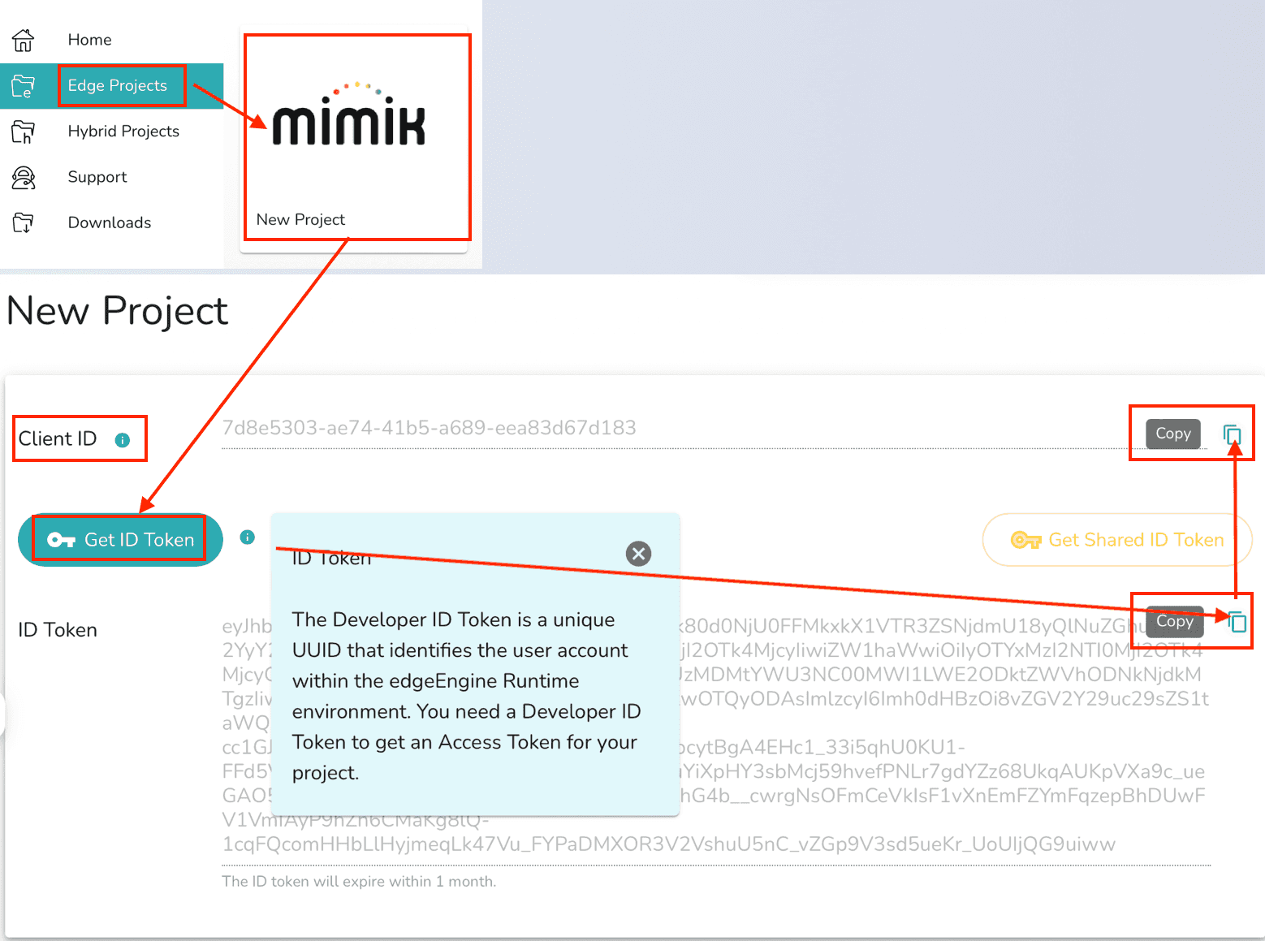Image resolution: width=1265 pixels, height=941 pixels.
Task: Click the New Project card caption
Action: coord(300,219)
